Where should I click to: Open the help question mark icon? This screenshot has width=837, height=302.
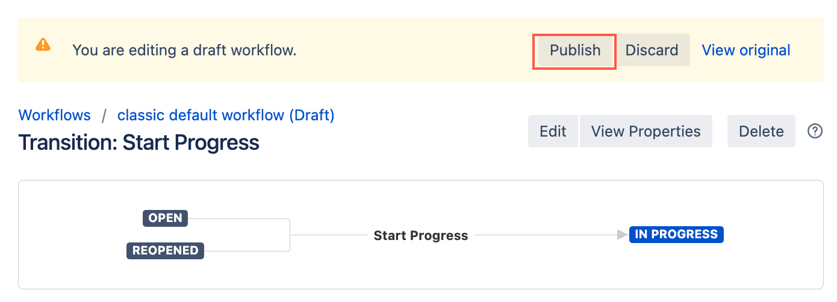pyautogui.click(x=815, y=131)
